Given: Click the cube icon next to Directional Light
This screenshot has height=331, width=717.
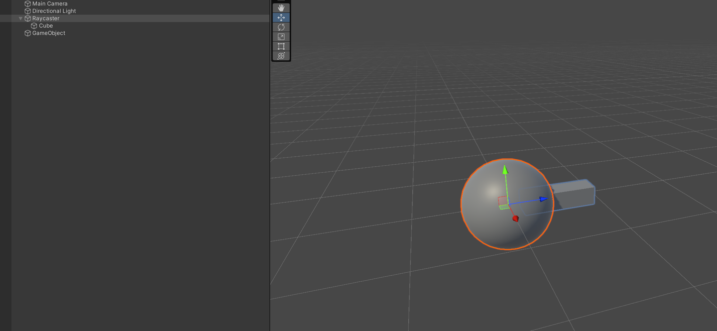Looking at the screenshot, I should pyautogui.click(x=27, y=10).
